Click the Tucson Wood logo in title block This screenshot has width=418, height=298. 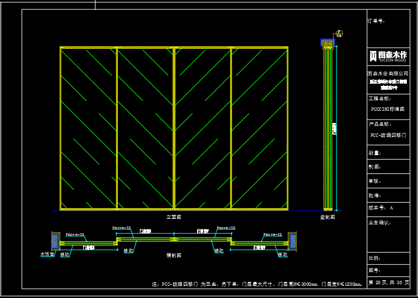388,55
